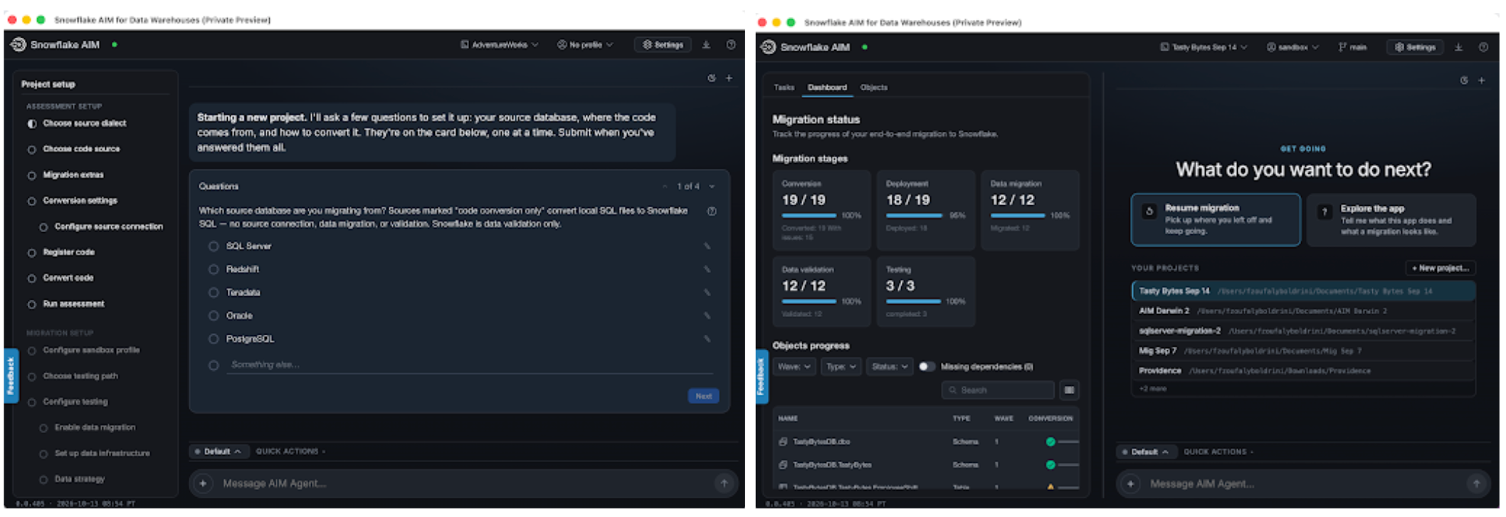This screenshot has height=517, width=1506.
Task: Click the Search field in Objects progress
Action: pyautogui.click(x=998, y=390)
